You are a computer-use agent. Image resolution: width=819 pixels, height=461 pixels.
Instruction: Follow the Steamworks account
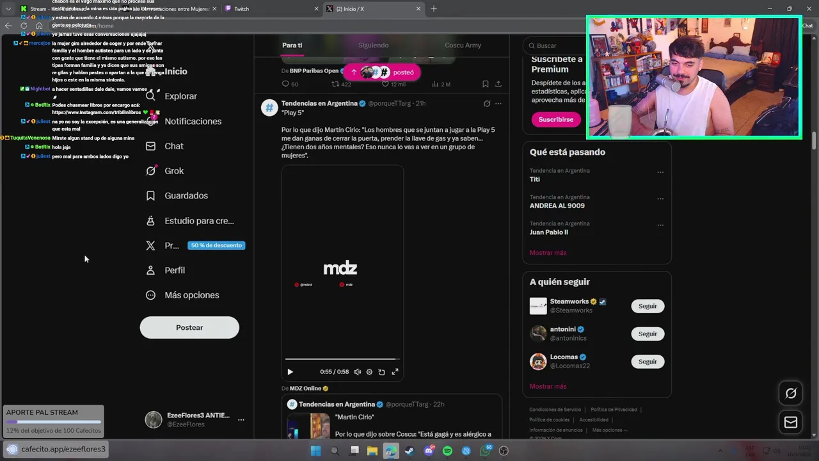point(648,306)
